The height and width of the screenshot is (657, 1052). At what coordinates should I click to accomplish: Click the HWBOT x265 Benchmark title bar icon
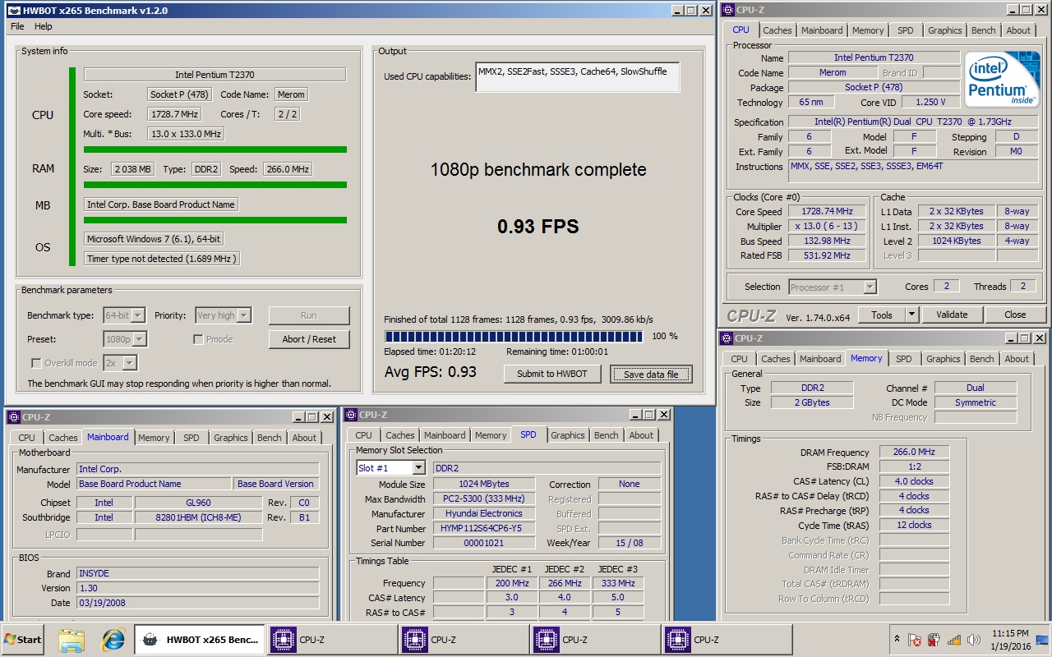(14, 11)
